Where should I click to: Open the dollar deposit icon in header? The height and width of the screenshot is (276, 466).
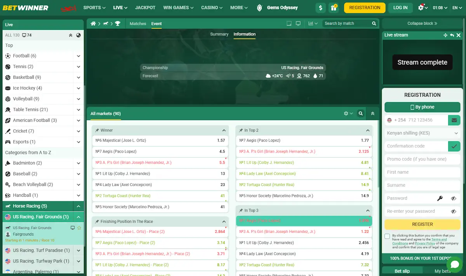tap(320, 7)
